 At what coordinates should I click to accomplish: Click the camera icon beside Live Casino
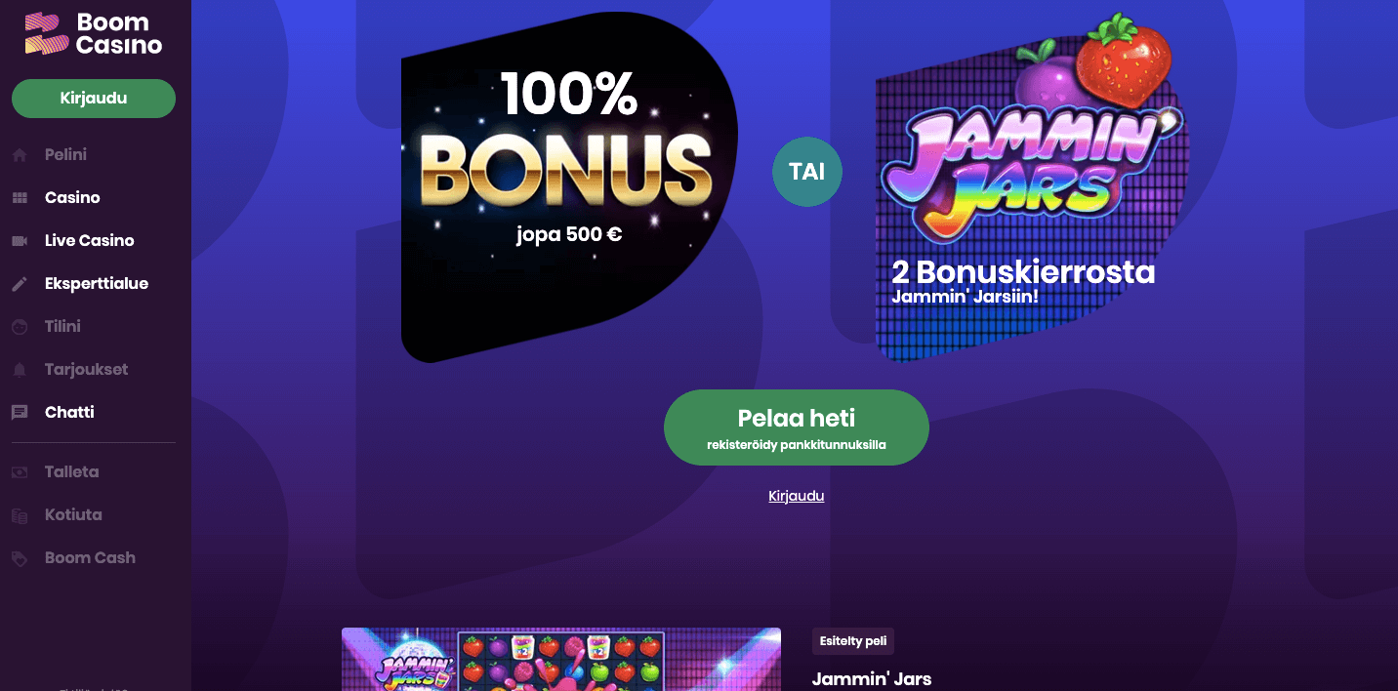tap(20, 240)
